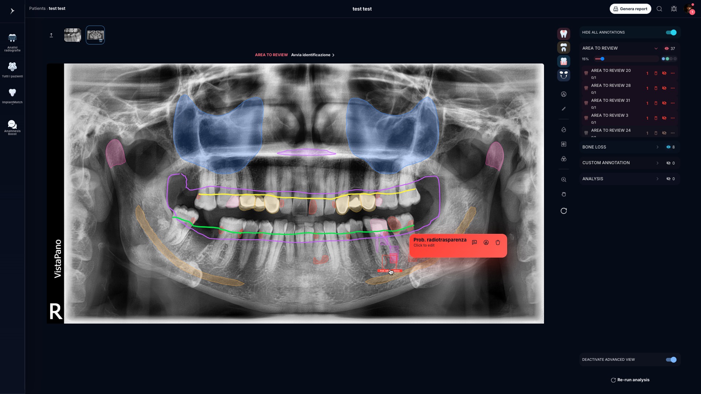This screenshot has width=701, height=394.
Task: Toggle Deactivate Advanced View switch
Action: 671,360
